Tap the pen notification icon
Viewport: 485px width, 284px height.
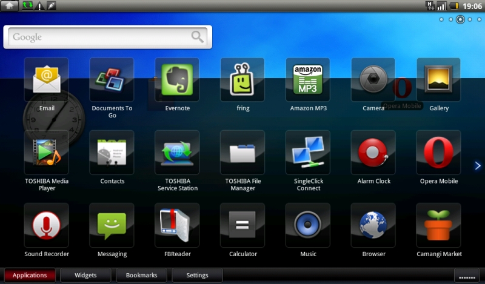[52, 5]
